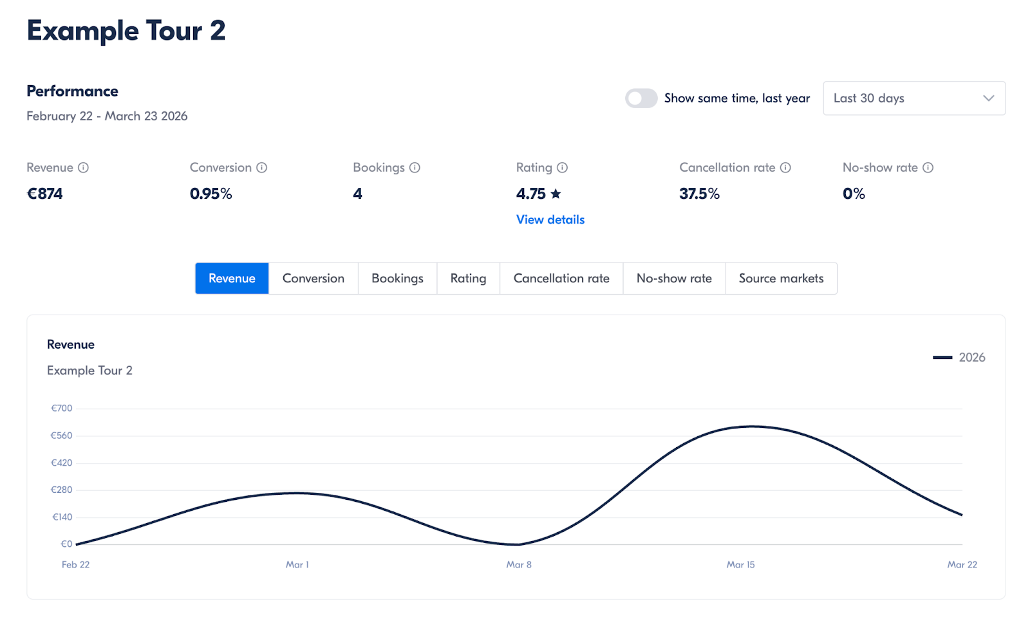
Task: Switch to the Bookings tab
Action: [x=397, y=279]
